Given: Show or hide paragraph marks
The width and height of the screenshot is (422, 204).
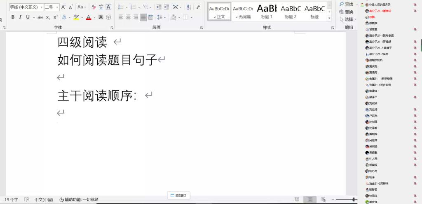Looking at the screenshot, I should (x=199, y=7).
